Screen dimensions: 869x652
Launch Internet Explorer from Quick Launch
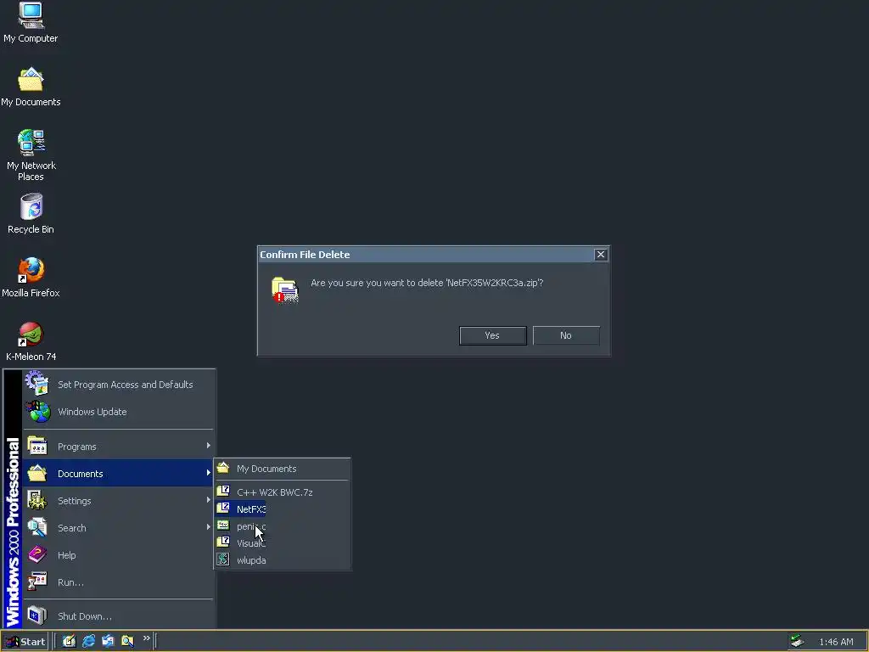pyautogui.click(x=88, y=641)
